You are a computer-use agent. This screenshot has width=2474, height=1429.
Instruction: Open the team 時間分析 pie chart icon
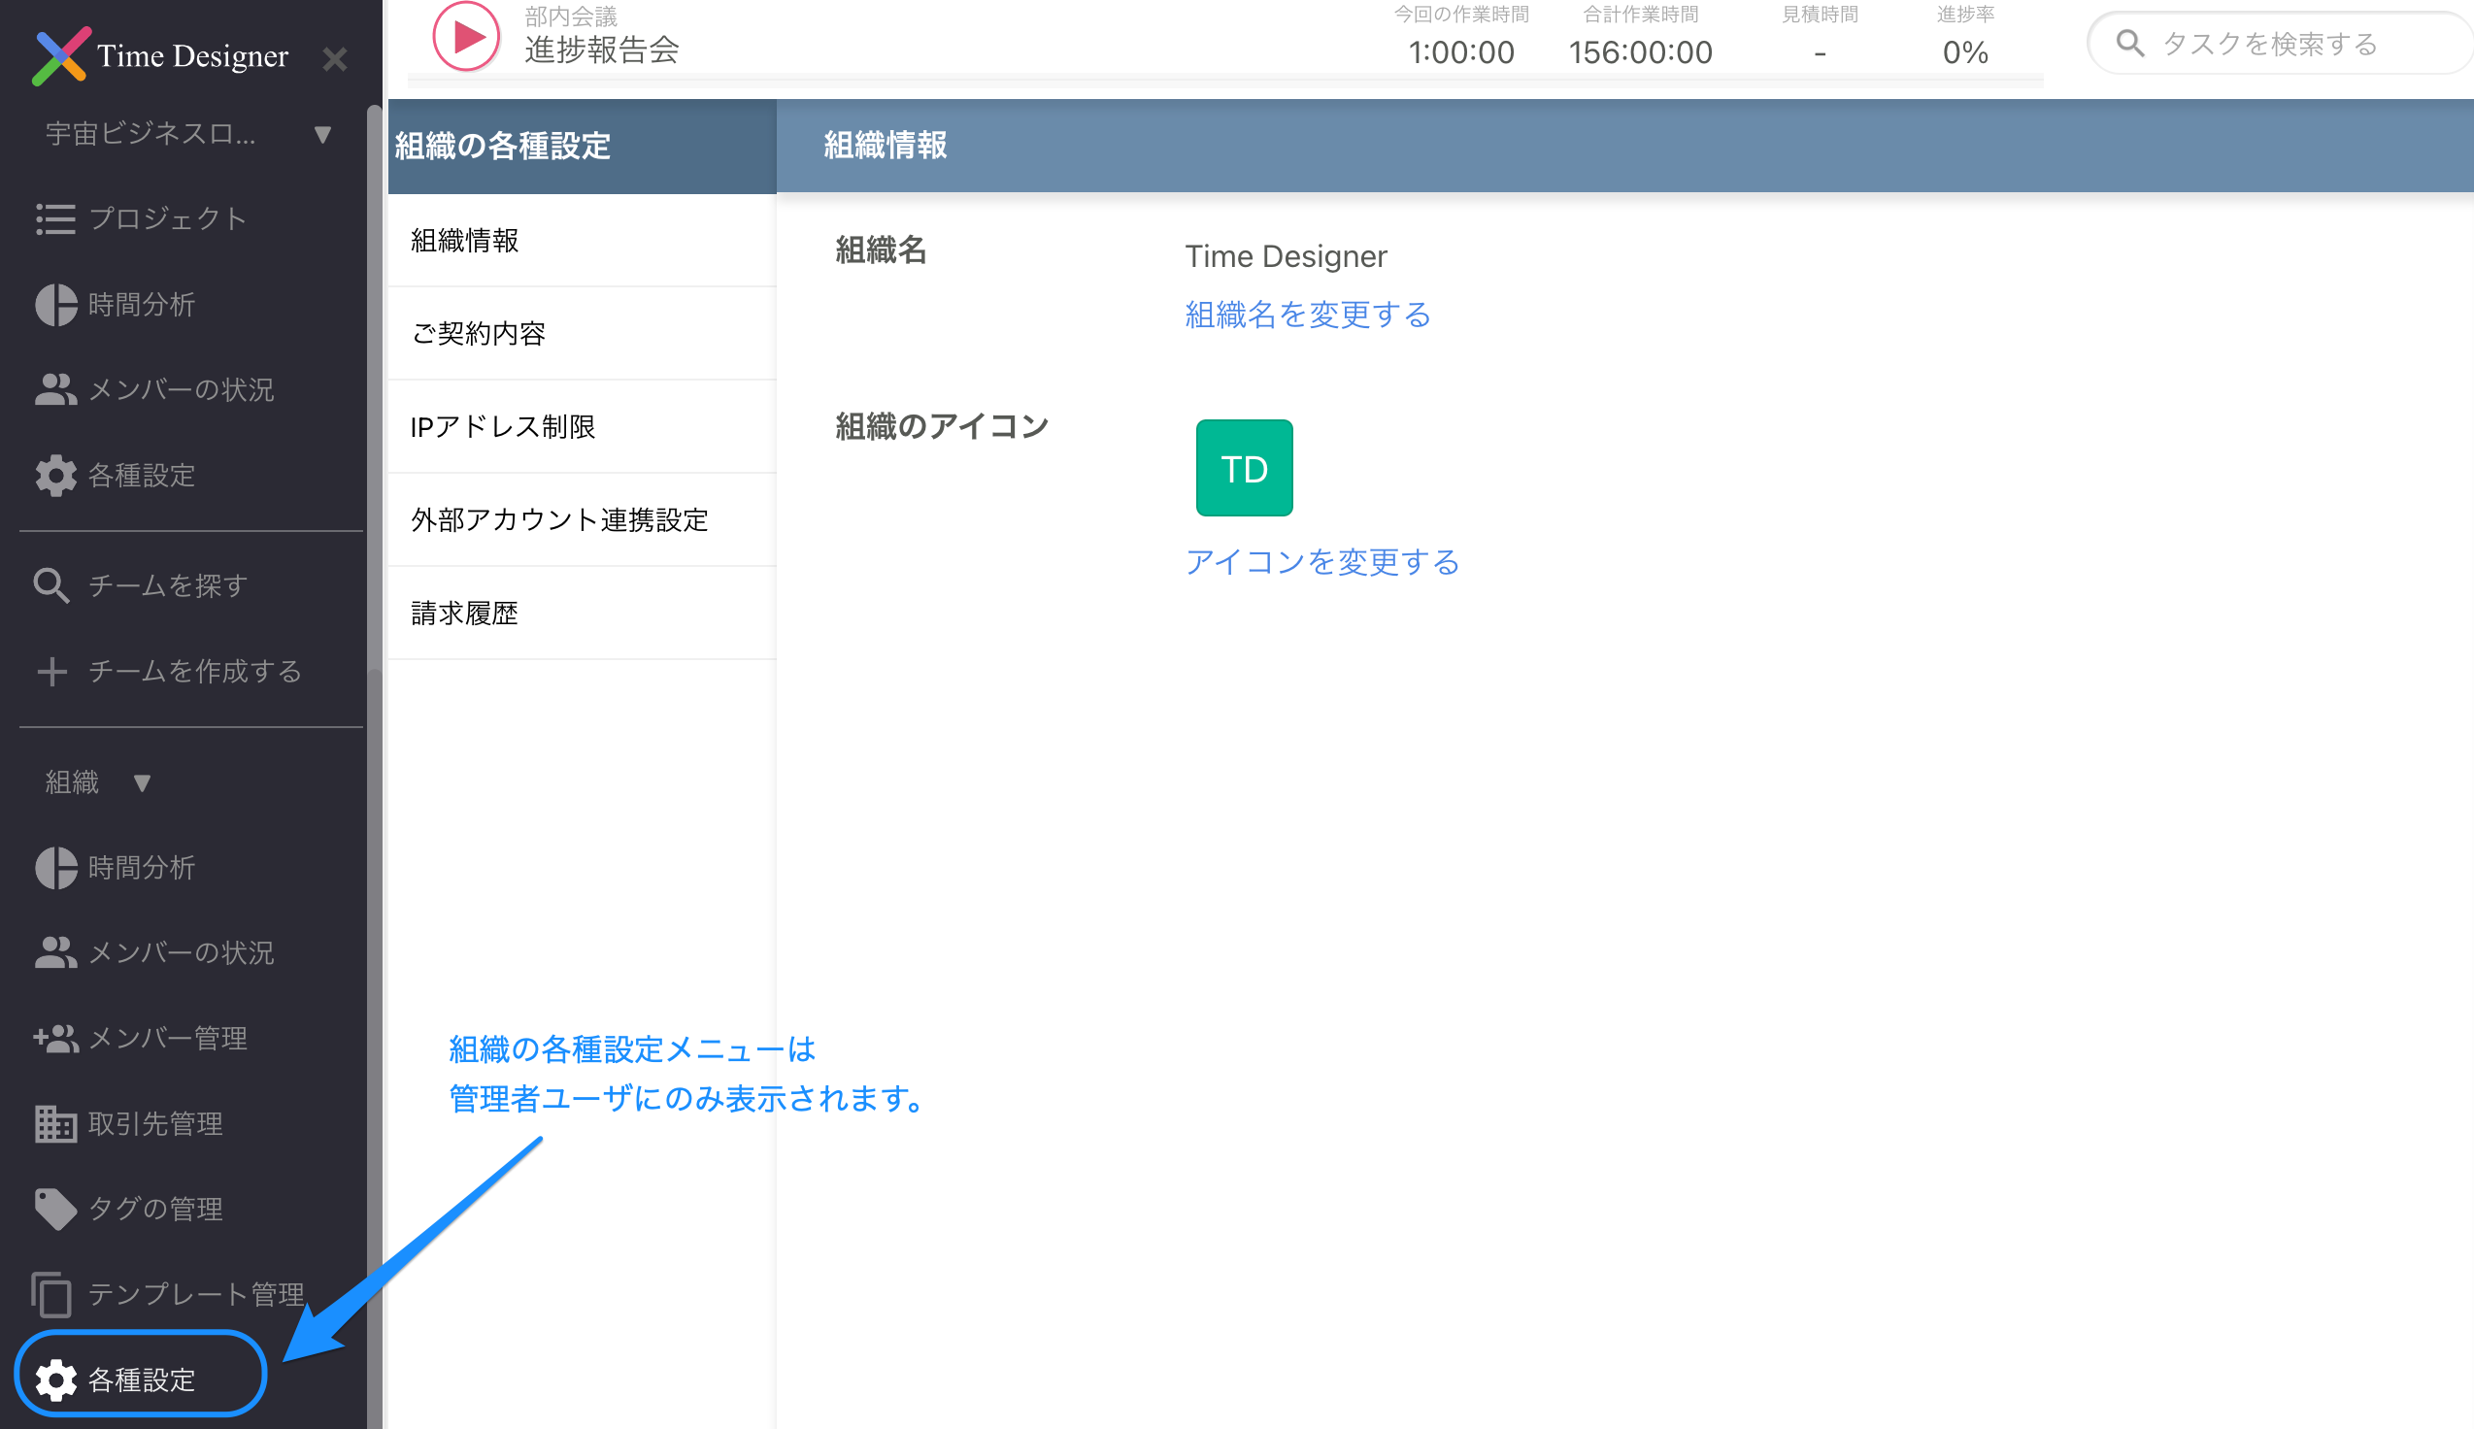click(x=55, y=305)
